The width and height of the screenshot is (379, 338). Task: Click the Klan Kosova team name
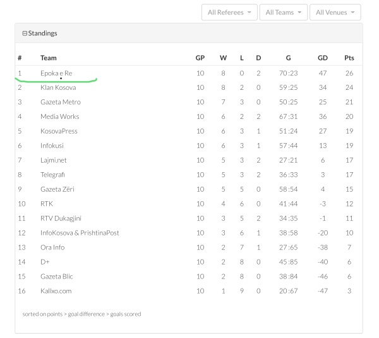(58, 87)
